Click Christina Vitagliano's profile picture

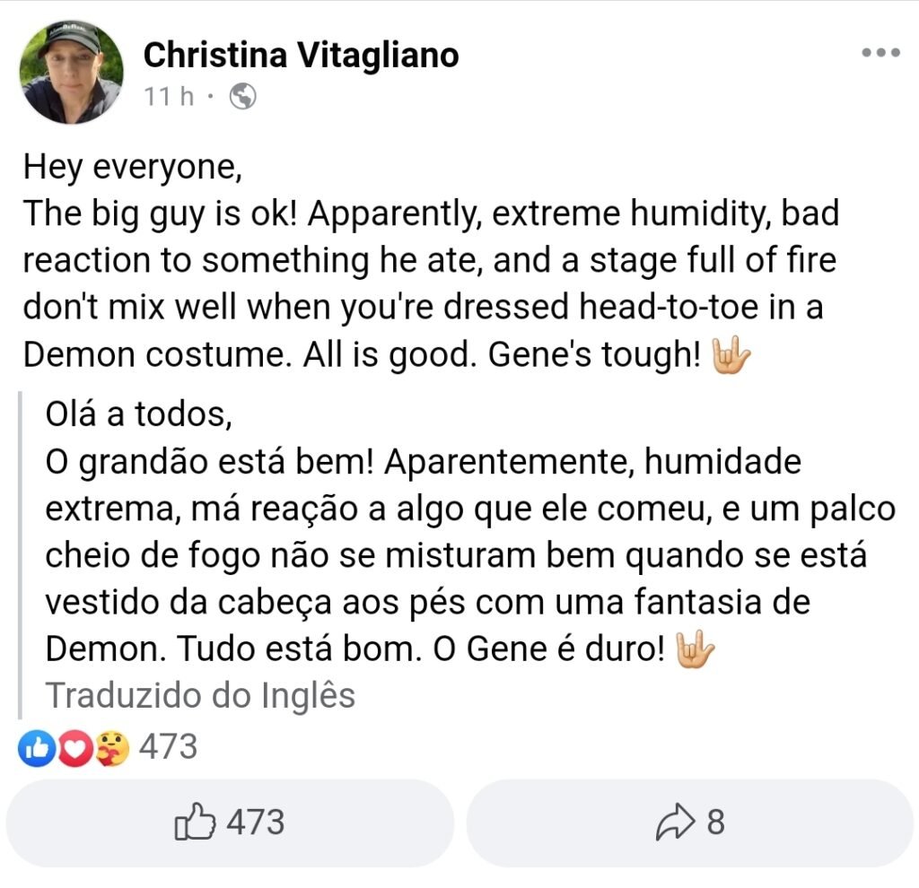[x=72, y=72]
